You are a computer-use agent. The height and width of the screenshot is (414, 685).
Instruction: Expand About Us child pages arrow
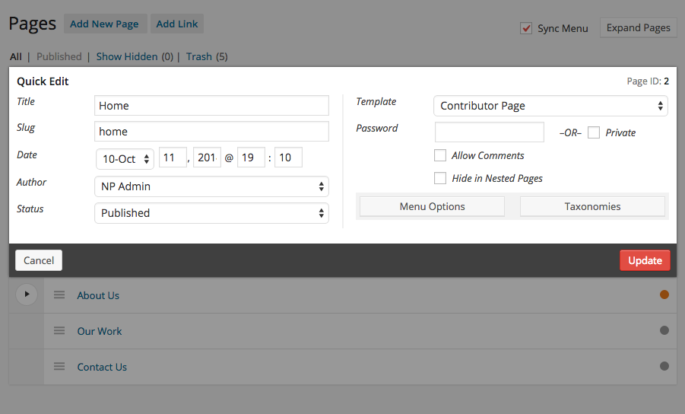[x=27, y=295]
